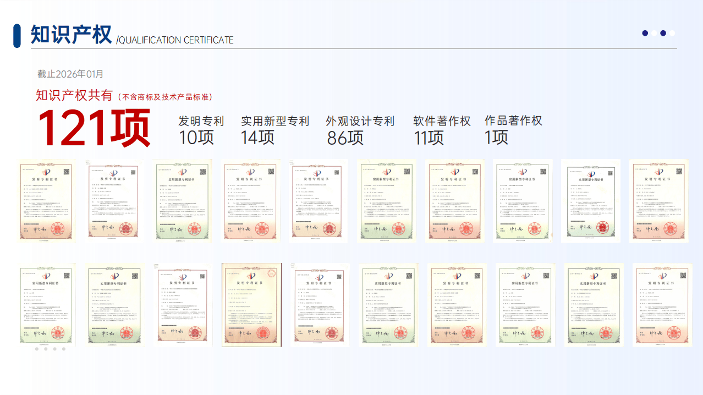Open the yellowish fourth certificate in bottom row

point(251,304)
